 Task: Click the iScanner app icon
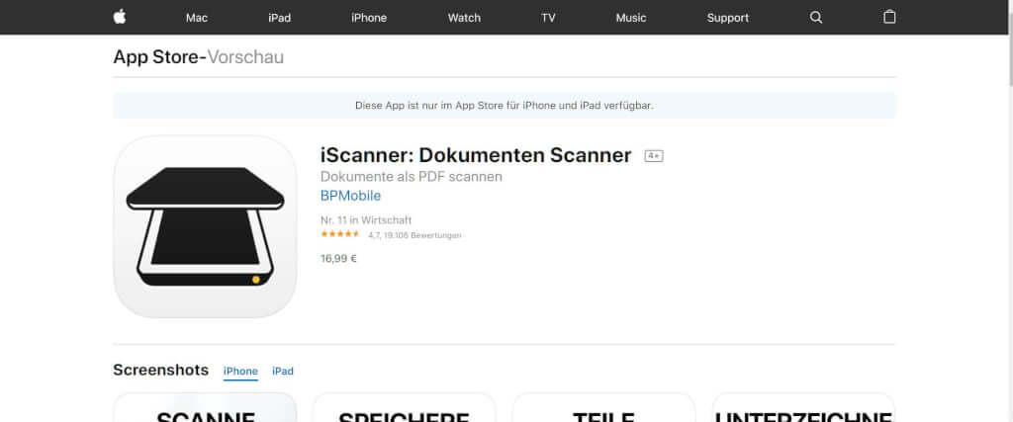pos(205,226)
